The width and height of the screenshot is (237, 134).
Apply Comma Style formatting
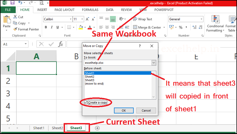(x=186, y=27)
